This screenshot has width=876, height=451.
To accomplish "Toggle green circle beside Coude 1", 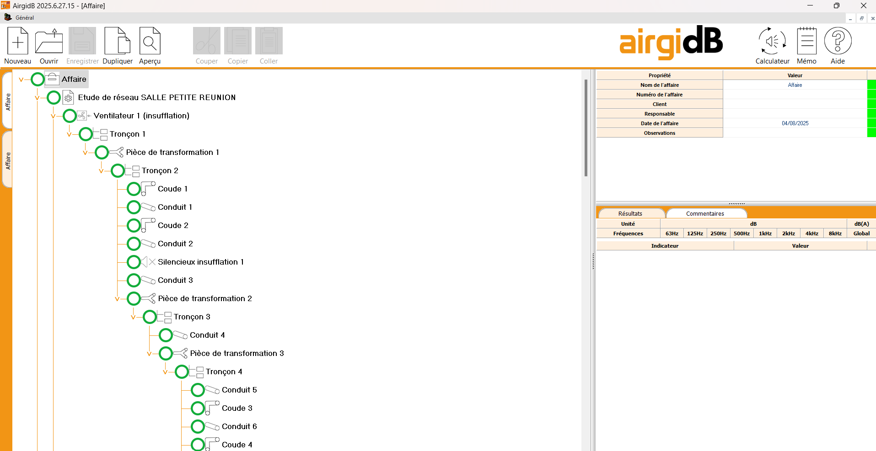I will tap(134, 189).
